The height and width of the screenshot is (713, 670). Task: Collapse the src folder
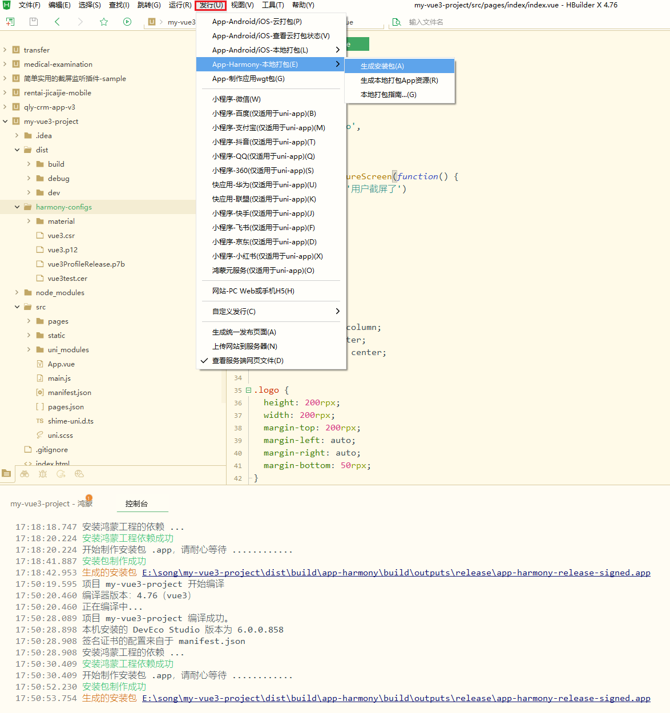pos(17,307)
